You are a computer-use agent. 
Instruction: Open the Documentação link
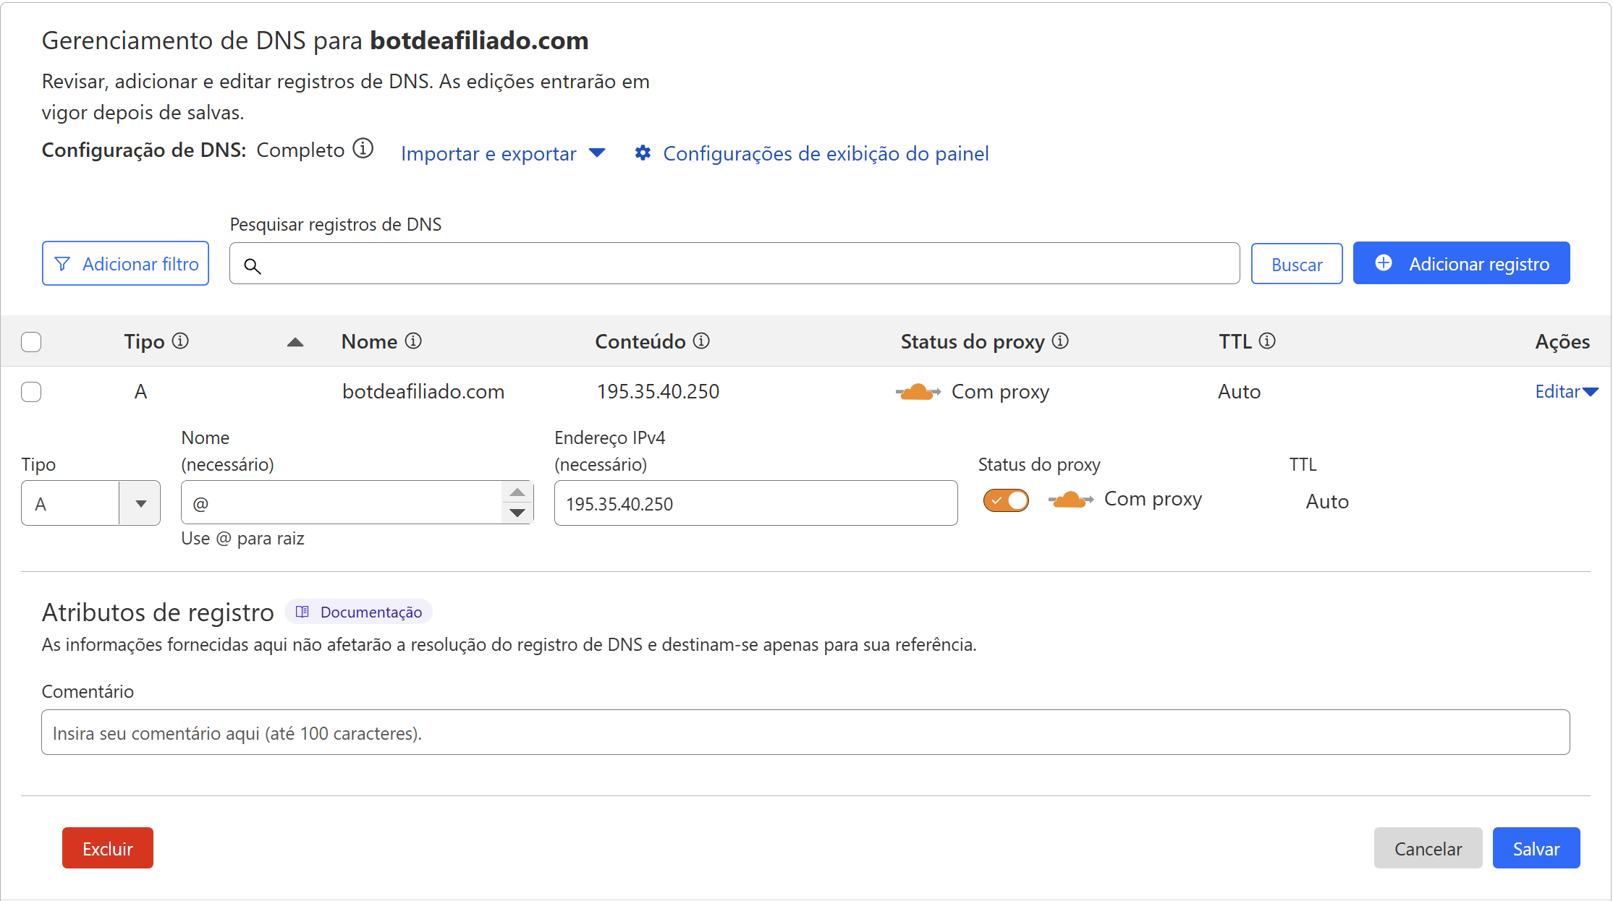[358, 612]
